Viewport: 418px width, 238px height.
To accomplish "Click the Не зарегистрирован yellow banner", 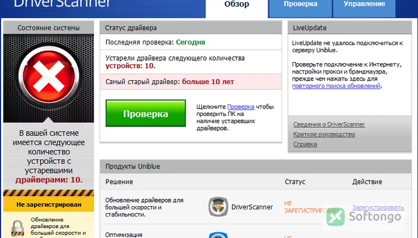I will [x=49, y=205].
